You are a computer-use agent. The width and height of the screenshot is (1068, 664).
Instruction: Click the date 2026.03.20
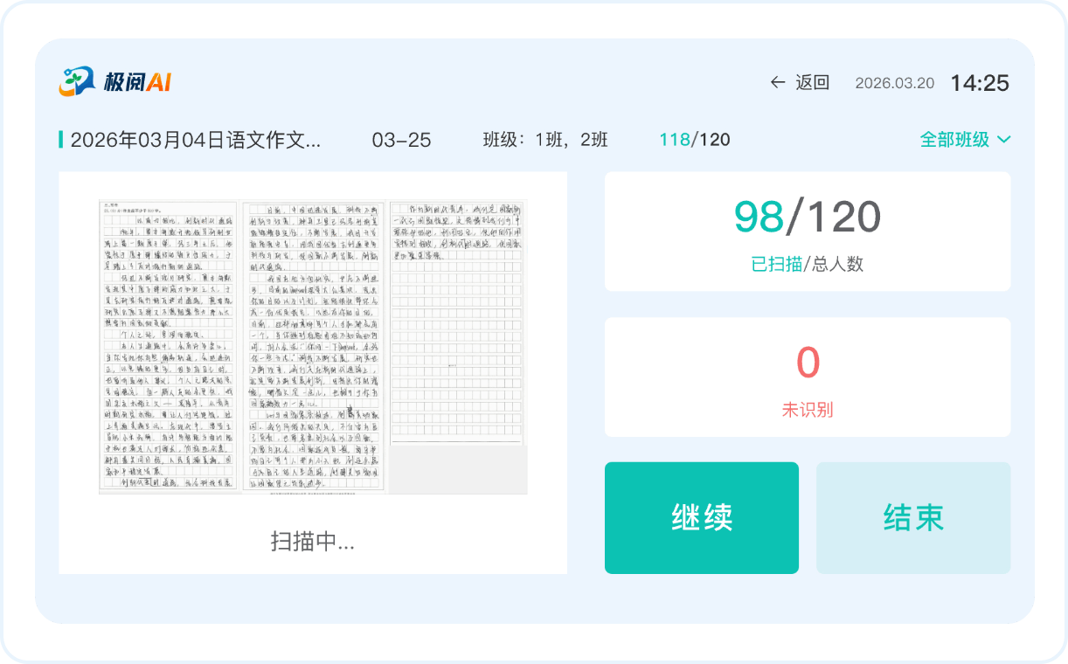[894, 83]
